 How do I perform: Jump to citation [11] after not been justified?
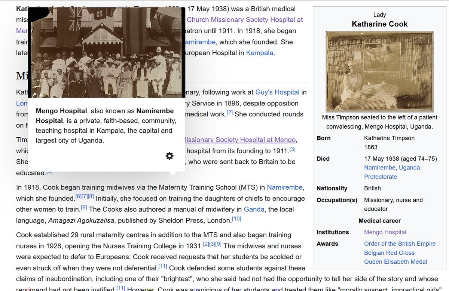click(120, 288)
